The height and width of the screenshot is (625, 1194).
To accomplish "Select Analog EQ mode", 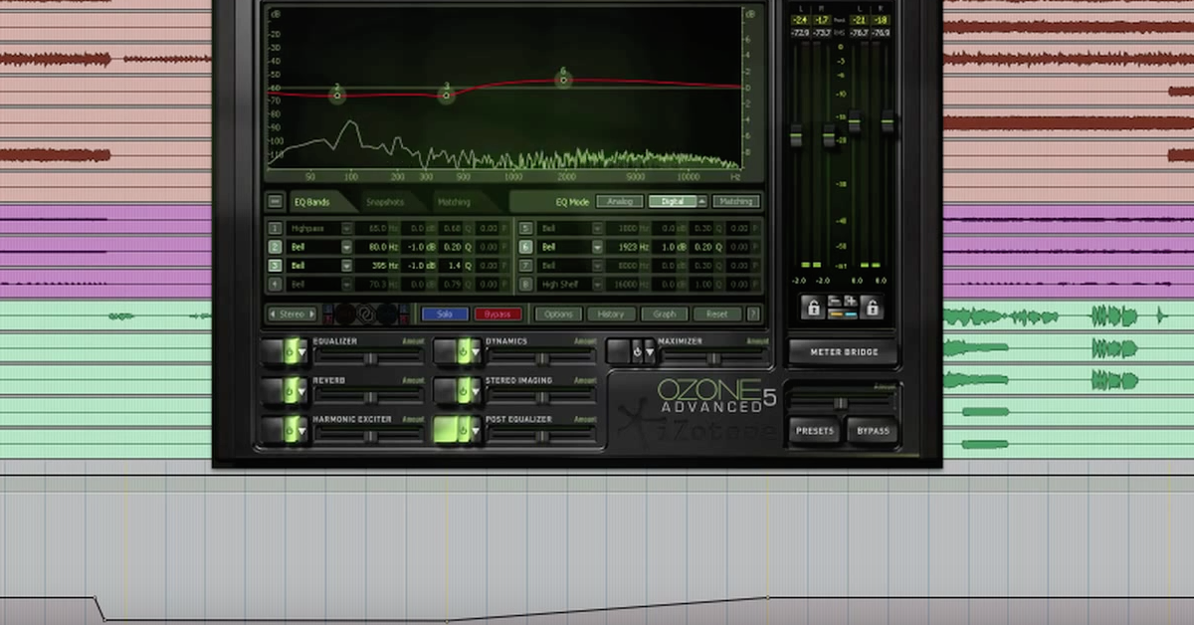I will (620, 201).
